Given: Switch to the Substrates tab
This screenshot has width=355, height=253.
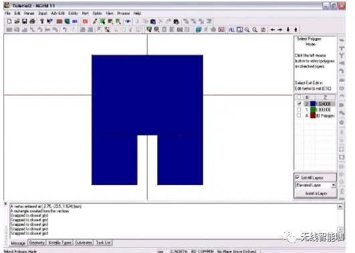Looking at the screenshot, I should coord(84,242).
